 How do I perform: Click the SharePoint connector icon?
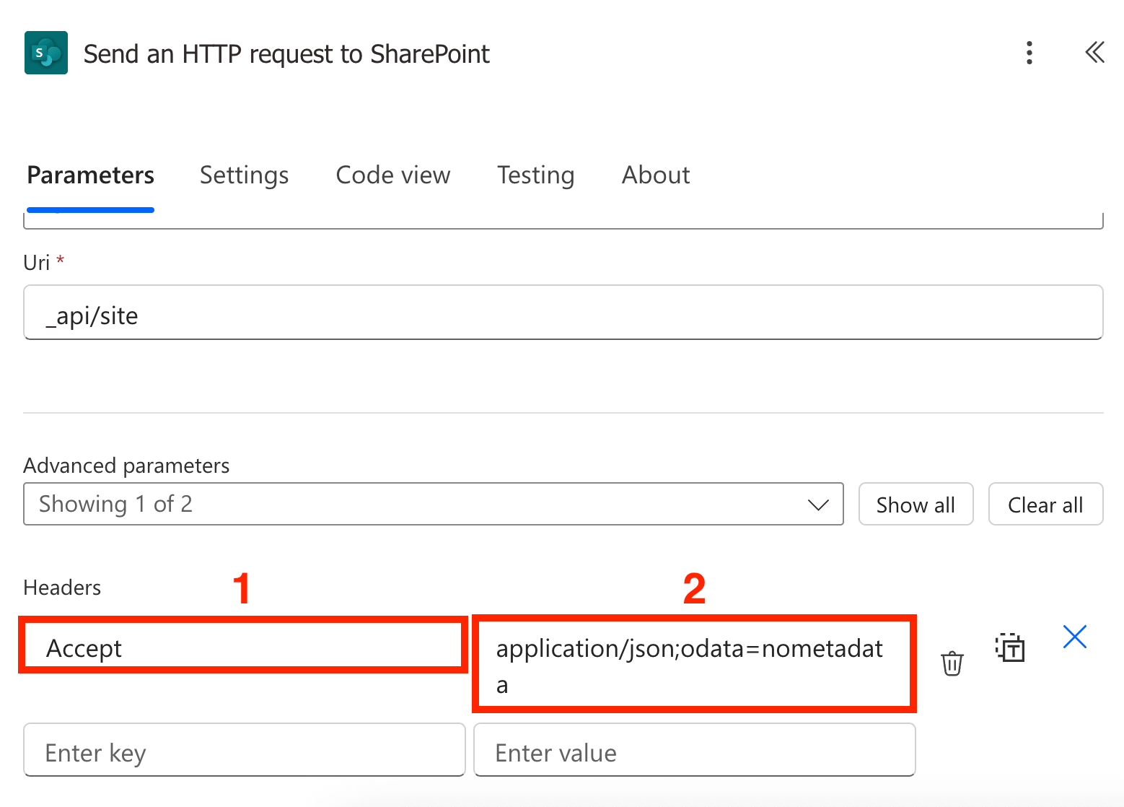[x=46, y=53]
